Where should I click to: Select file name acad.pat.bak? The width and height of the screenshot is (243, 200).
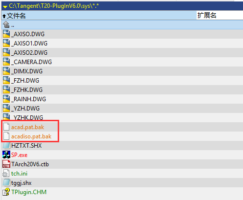pyautogui.click(x=27, y=127)
